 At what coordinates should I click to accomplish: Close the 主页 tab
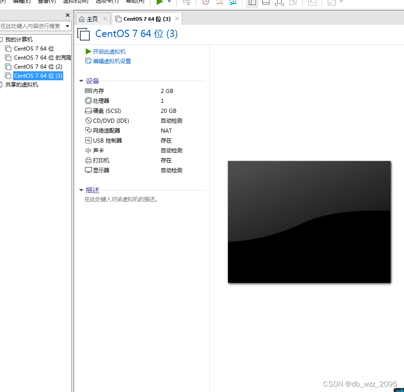pyautogui.click(x=105, y=18)
